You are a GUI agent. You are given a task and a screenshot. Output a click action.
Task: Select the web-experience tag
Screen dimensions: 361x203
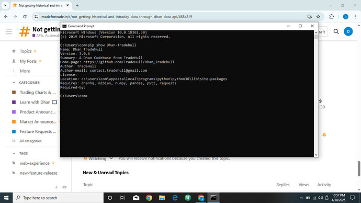[35, 163]
